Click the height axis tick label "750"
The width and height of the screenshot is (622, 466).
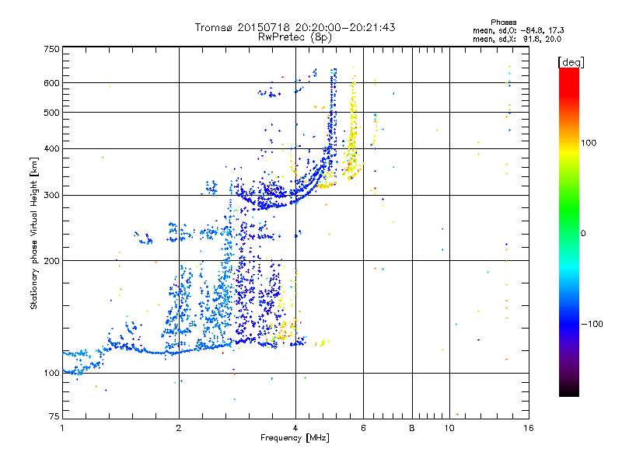51,49
